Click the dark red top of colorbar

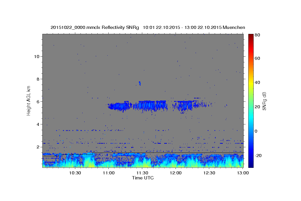[x=251, y=36]
